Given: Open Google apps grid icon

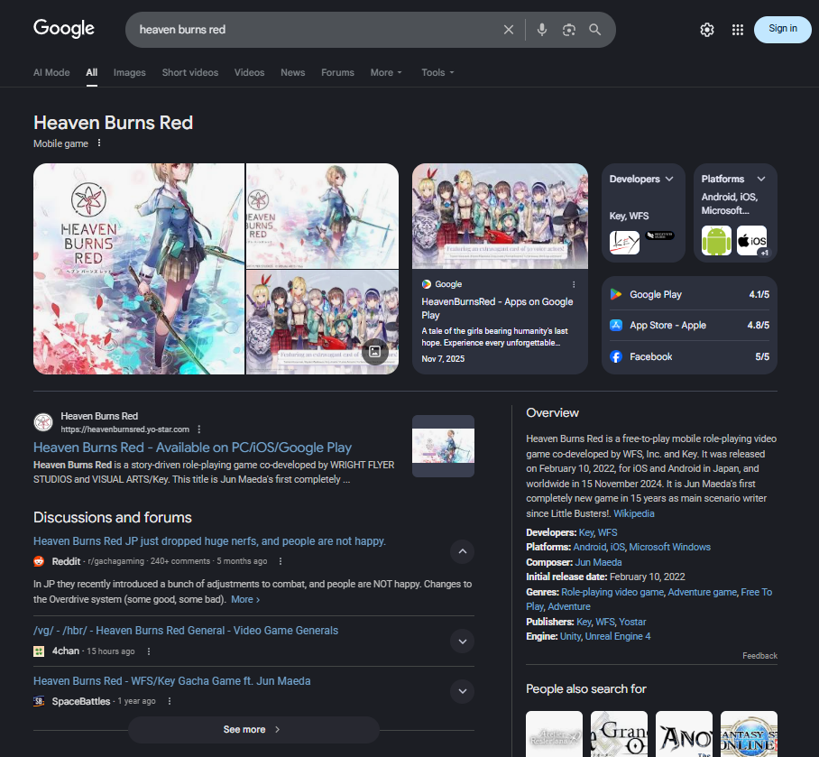Looking at the screenshot, I should click(x=738, y=30).
